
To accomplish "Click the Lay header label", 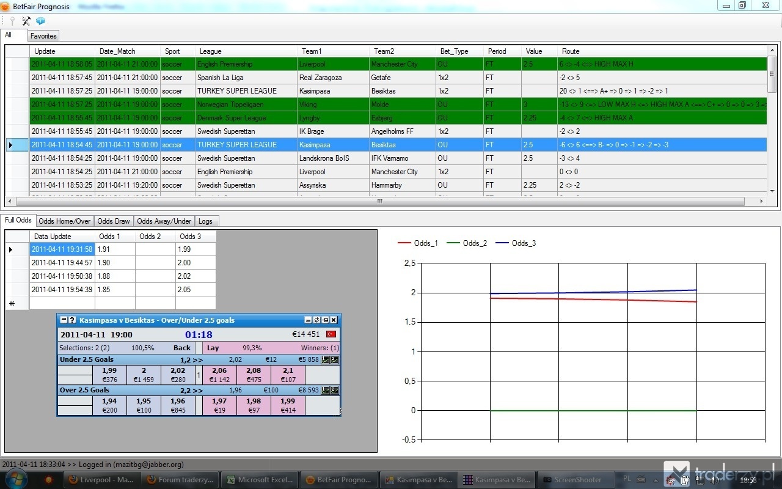I will [213, 348].
